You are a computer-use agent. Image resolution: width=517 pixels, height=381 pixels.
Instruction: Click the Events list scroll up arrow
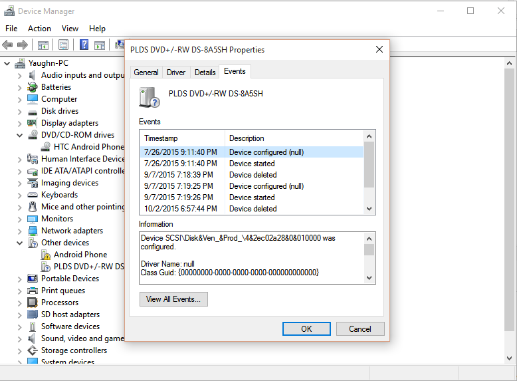(369, 136)
